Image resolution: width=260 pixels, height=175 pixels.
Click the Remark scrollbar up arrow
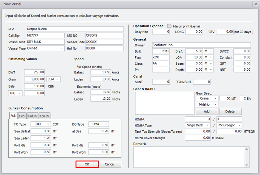pos(247,149)
